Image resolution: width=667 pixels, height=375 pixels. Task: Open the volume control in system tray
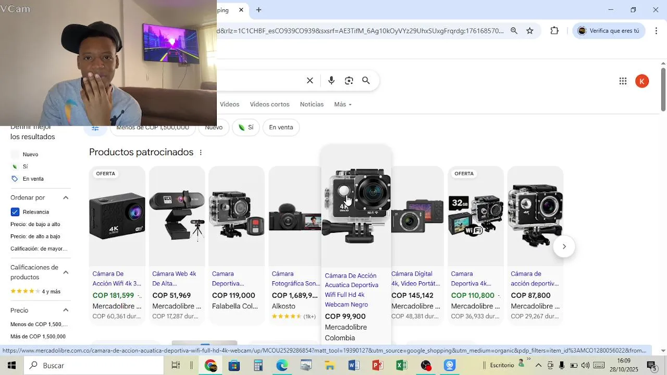coord(585,365)
